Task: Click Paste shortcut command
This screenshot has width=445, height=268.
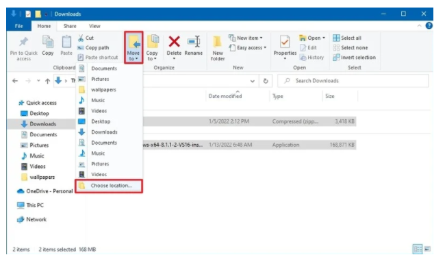Action: pos(98,58)
